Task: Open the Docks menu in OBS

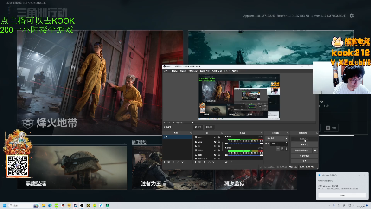Action: tap(193, 71)
